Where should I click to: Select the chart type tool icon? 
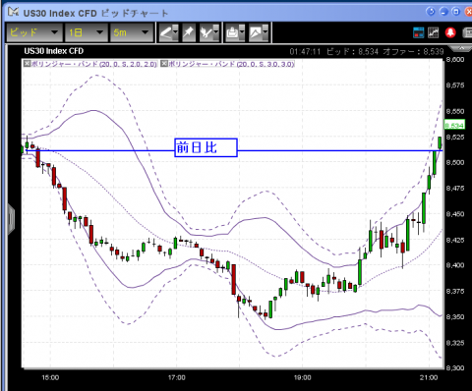(206, 32)
